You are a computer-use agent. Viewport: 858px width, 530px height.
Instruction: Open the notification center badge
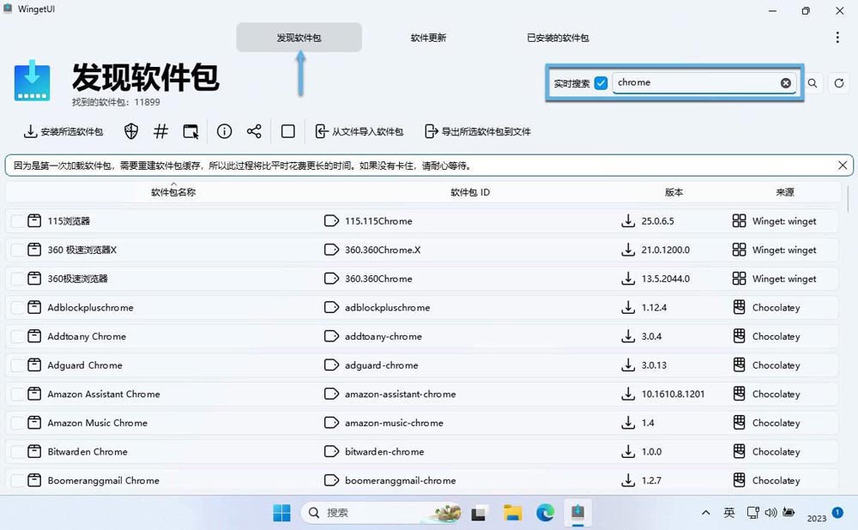click(837, 512)
